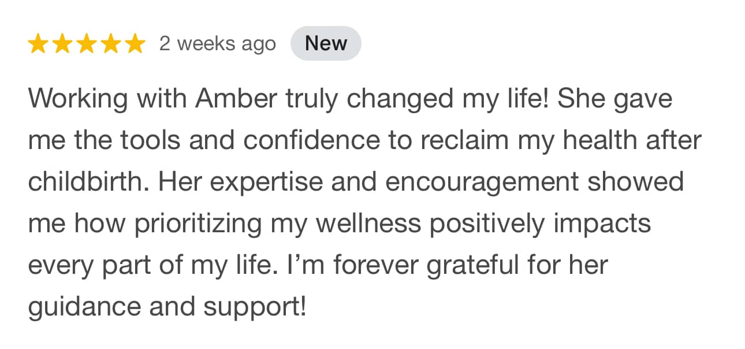The image size is (745, 349).
Task: Click the fourth gold star
Action: tap(110, 44)
